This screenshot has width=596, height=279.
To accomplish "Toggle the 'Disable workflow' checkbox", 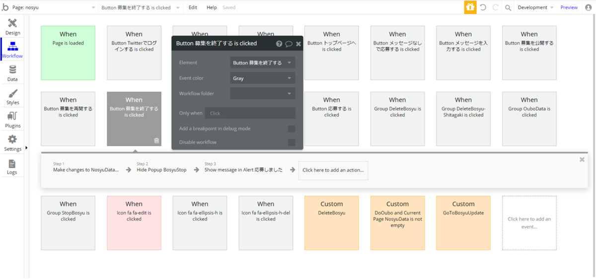I will click(292, 142).
